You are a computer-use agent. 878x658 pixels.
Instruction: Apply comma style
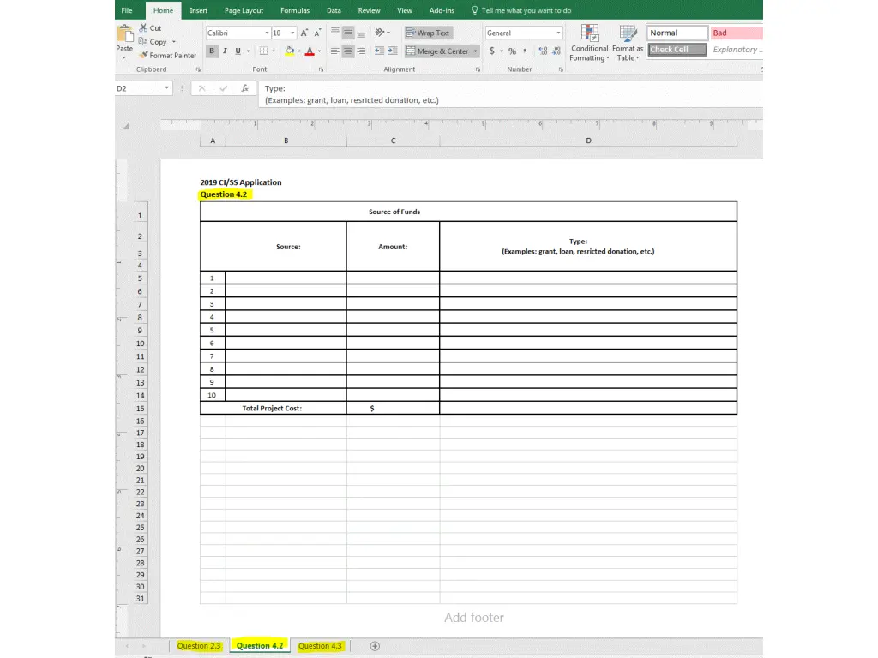click(x=525, y=51)
